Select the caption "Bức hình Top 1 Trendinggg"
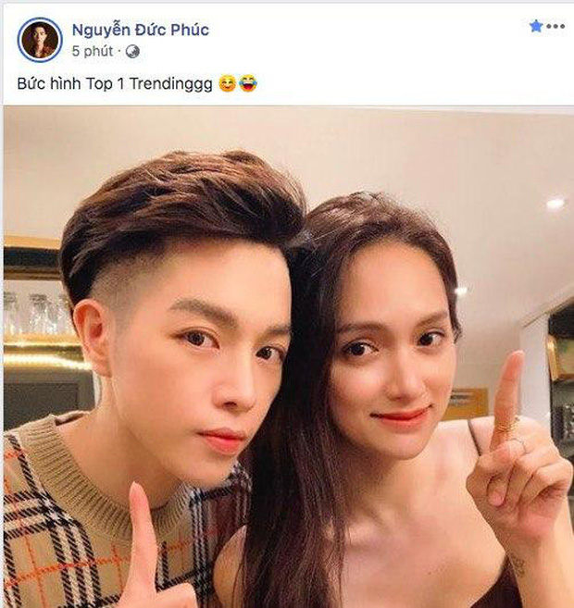This screenshot has width=574, height=608. point(115,84)
